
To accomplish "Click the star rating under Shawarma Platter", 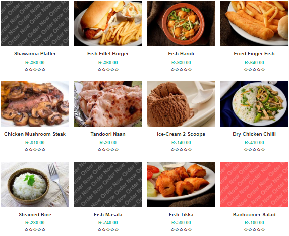I will 35,70.
